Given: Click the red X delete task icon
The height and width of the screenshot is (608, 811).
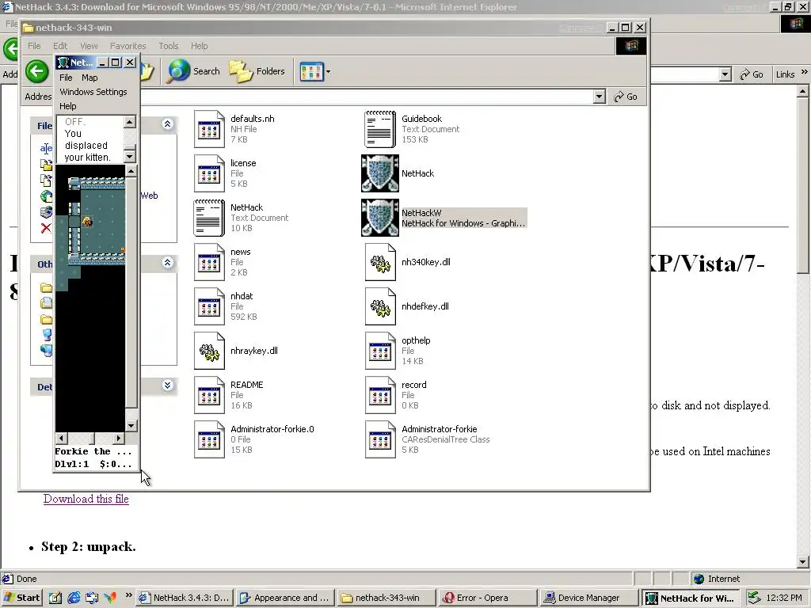Looking at the screenshot, I should [x=46, y=228].
